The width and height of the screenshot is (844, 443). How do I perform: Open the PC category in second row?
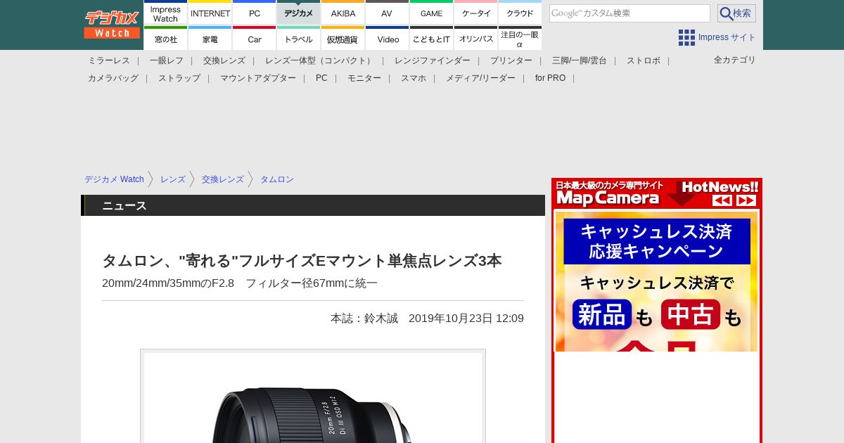point(321,78)
